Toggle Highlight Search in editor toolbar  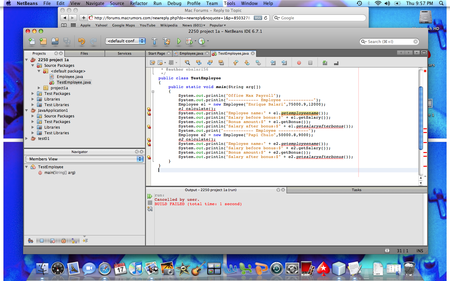tap(221, 63)
